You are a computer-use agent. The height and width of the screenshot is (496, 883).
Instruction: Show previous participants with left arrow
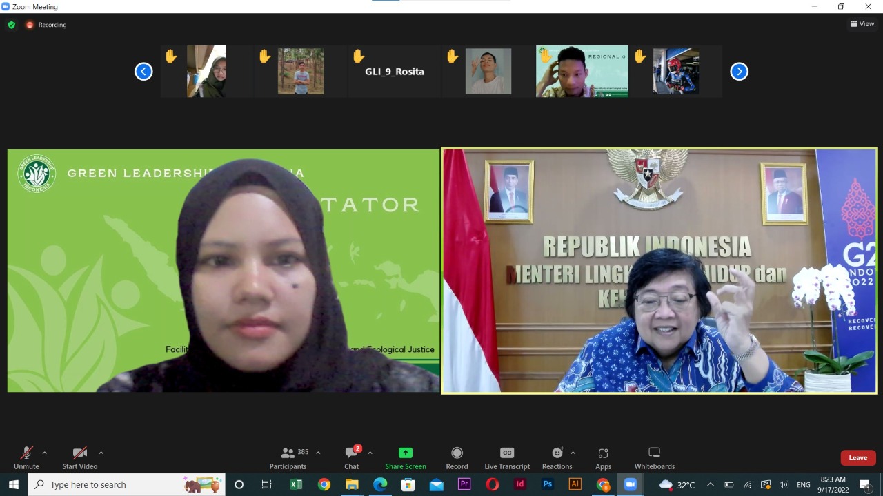tap(143, 72)
